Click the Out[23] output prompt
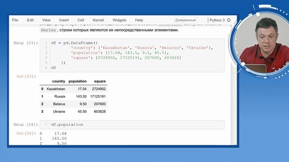289x162 pixels. pyautogui.click(x=26, y=76)
